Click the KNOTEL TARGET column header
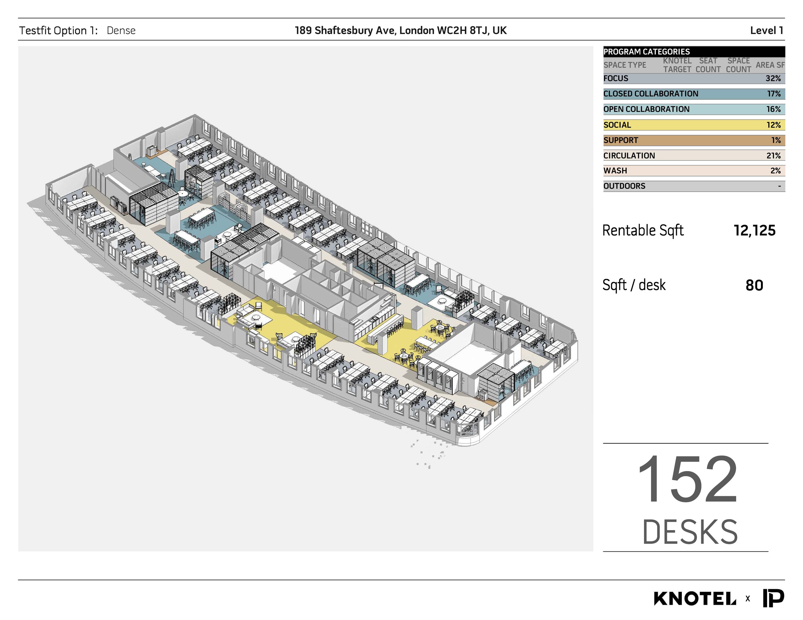The image size is (803, 620). (x=677, y=65)
